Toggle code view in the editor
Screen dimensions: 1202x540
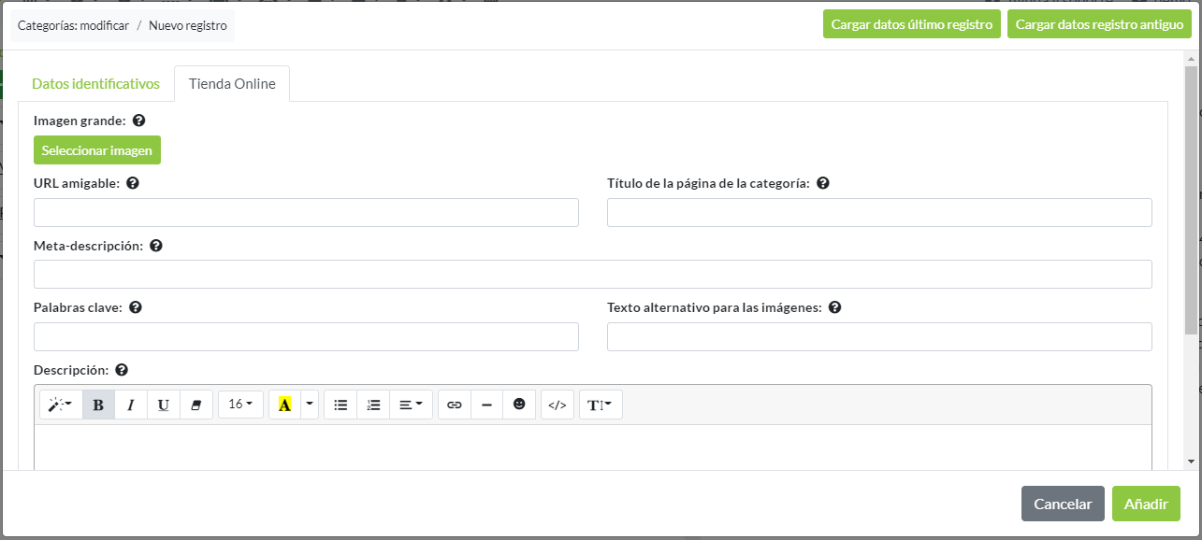[558, 405]
